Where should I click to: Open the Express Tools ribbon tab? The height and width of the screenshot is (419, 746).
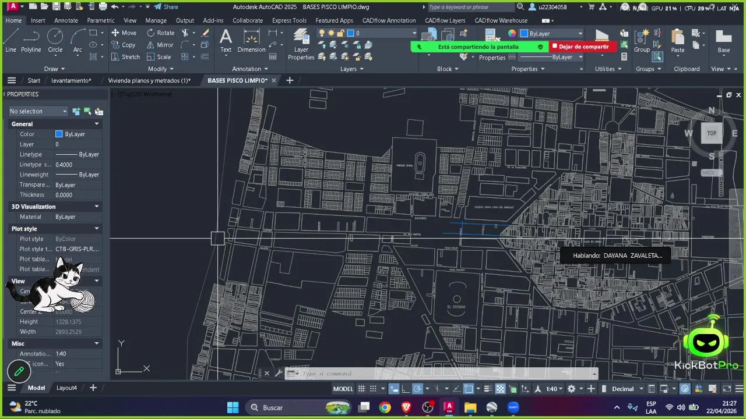pyautogui.click(x=289, y=20)
